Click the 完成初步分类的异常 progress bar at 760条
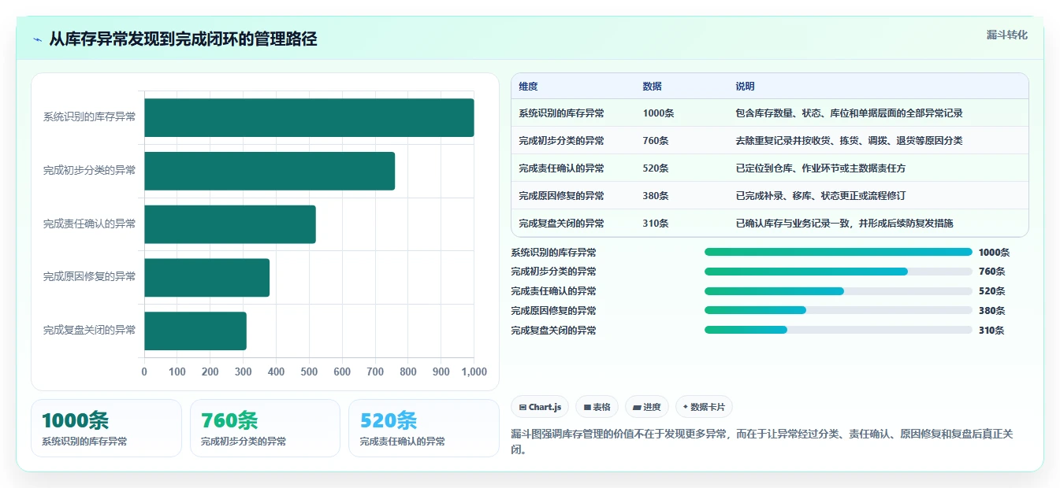 (839, 272)
